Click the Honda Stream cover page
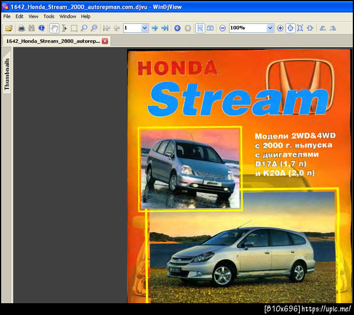This screenshot has height=315, width=354. (x=240, y=176)
